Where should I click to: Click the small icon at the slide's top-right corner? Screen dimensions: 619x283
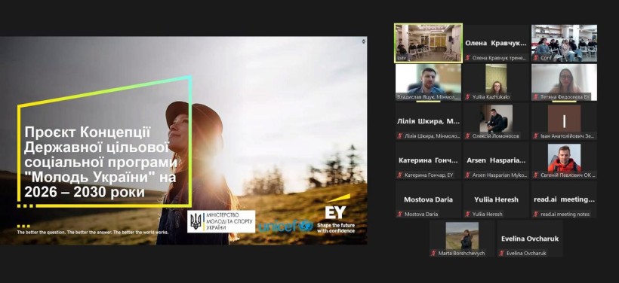tap(364, 41)
